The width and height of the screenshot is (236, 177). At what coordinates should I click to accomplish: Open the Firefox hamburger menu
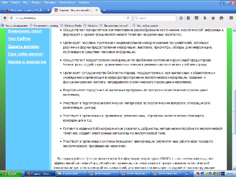[231, 18]
